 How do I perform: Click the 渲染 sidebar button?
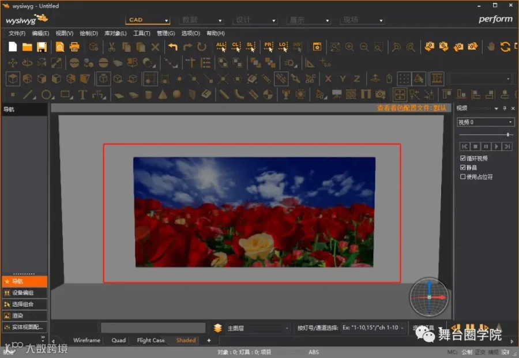pyautogui.click(x=24, y=315)
